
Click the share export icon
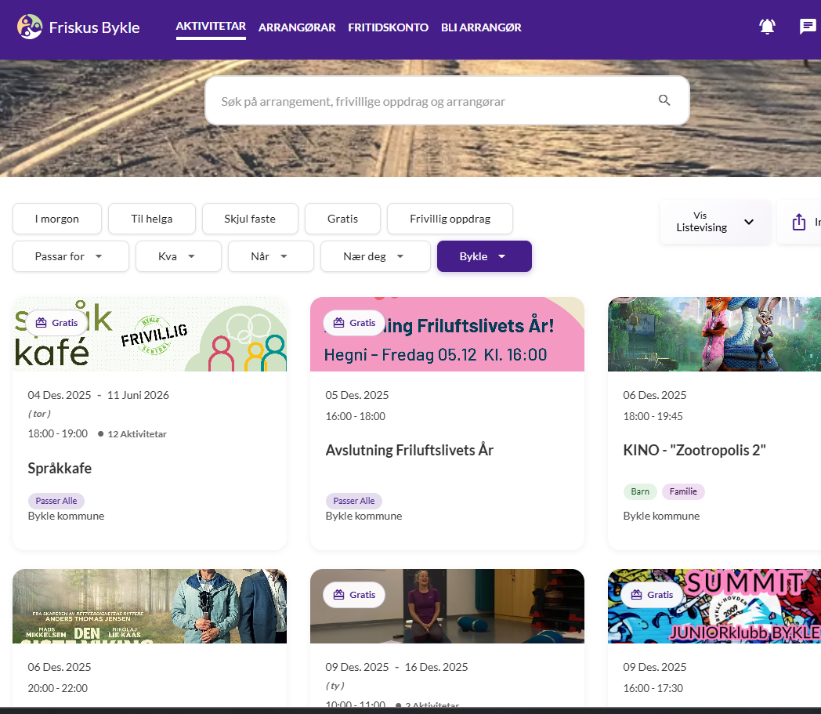799,222
